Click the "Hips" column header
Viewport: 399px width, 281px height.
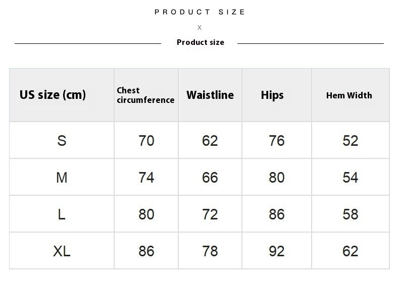pyautogui.click(x=272, y=95)
